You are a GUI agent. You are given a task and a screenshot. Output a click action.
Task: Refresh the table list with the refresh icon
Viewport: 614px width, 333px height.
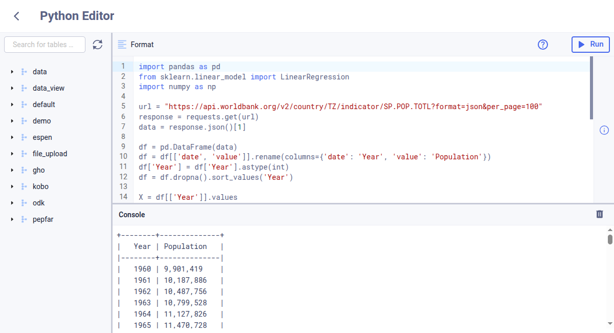click(x=98, y=45)
